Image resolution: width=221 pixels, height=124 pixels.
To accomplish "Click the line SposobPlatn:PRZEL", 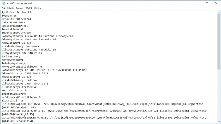I will (x=15, y=26).
